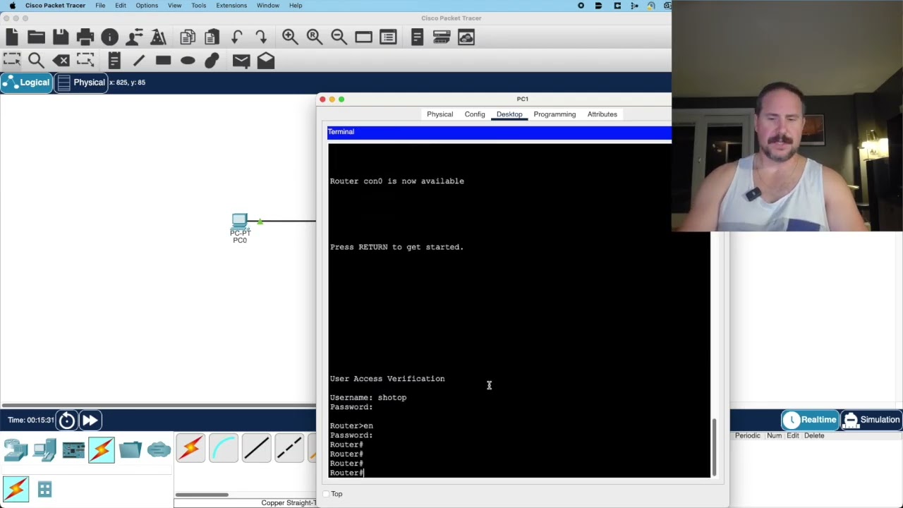Screen dimensions: 903x508
Task: Redo the last action
Action: 261,37
